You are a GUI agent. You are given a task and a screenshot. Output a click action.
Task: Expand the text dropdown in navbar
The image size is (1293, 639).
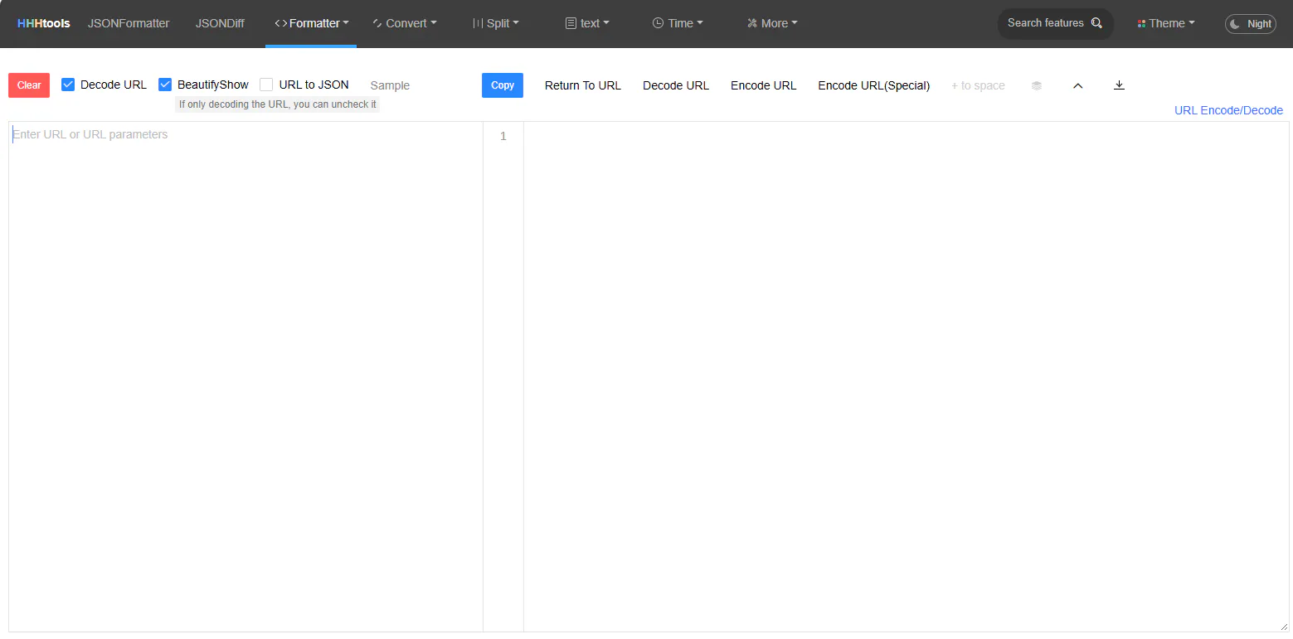[587, 23]
